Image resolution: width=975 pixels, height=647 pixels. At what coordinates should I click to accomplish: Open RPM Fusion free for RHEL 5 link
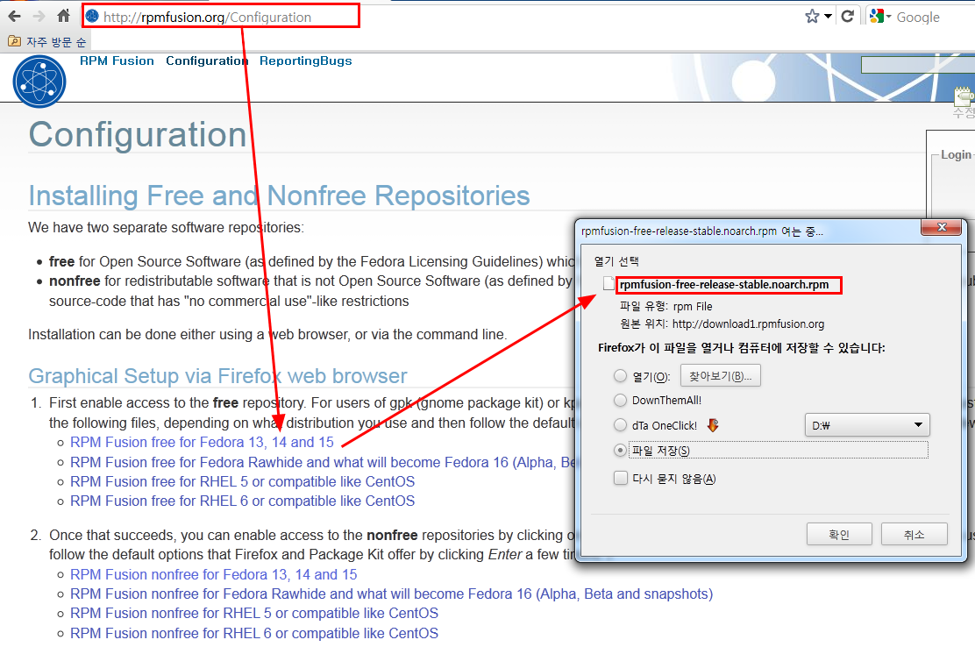(243, 481)
